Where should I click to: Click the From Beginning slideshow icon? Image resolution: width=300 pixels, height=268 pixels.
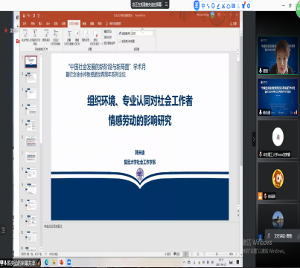[x=25, y=34]
